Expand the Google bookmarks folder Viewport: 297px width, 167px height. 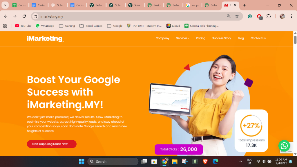pos(115,26)
